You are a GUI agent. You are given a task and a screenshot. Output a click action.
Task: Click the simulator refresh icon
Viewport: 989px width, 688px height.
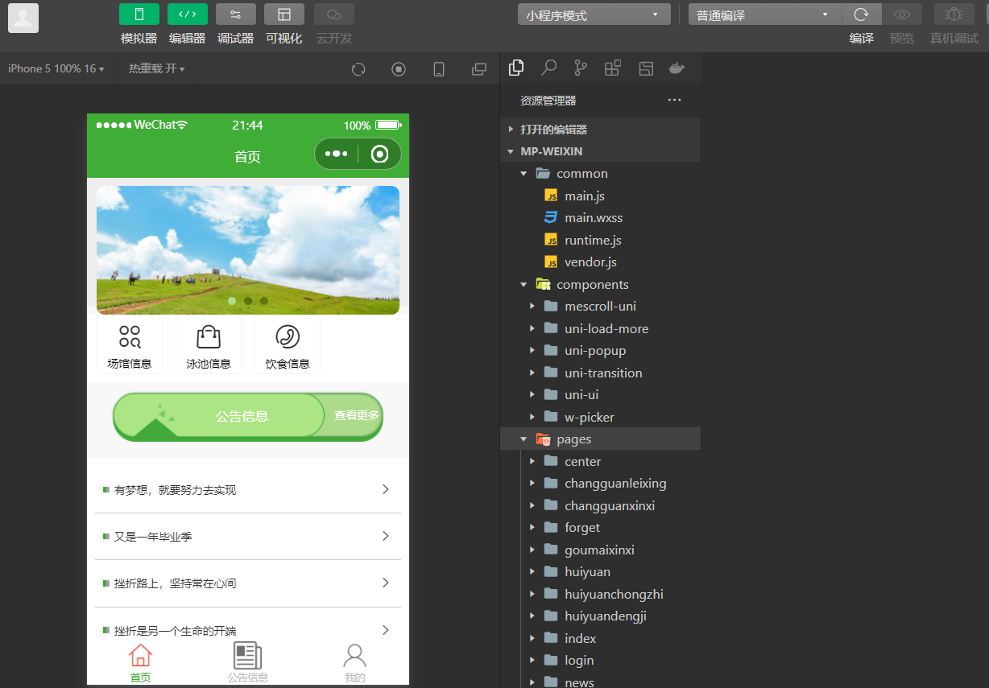(358, 69)
